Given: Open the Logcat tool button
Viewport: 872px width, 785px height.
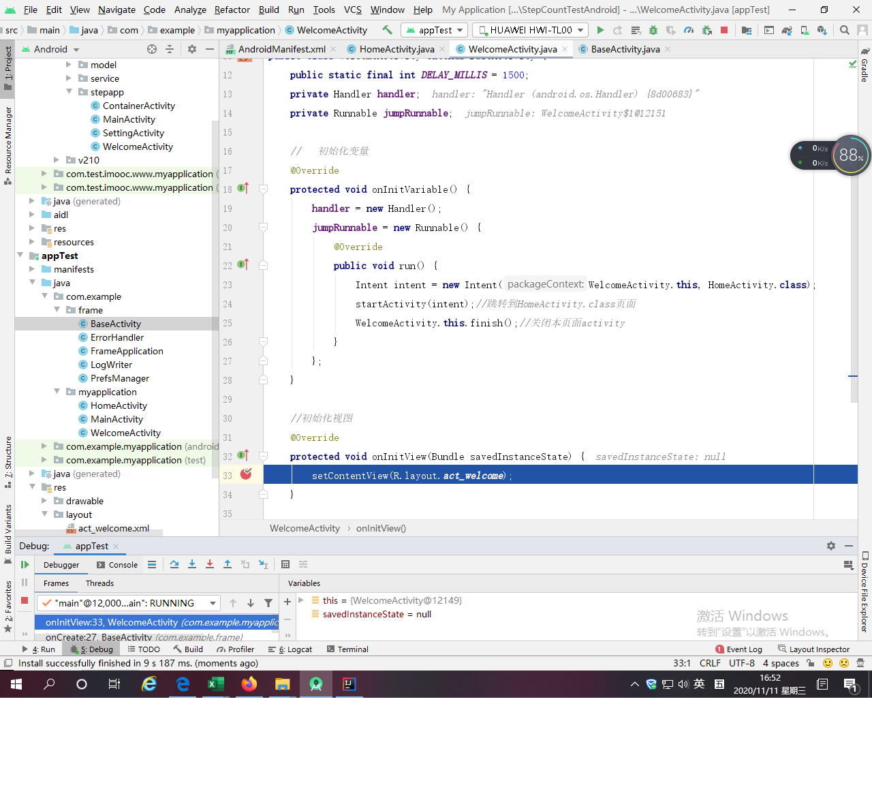Looking at the screenshot, I should point(290,649).
